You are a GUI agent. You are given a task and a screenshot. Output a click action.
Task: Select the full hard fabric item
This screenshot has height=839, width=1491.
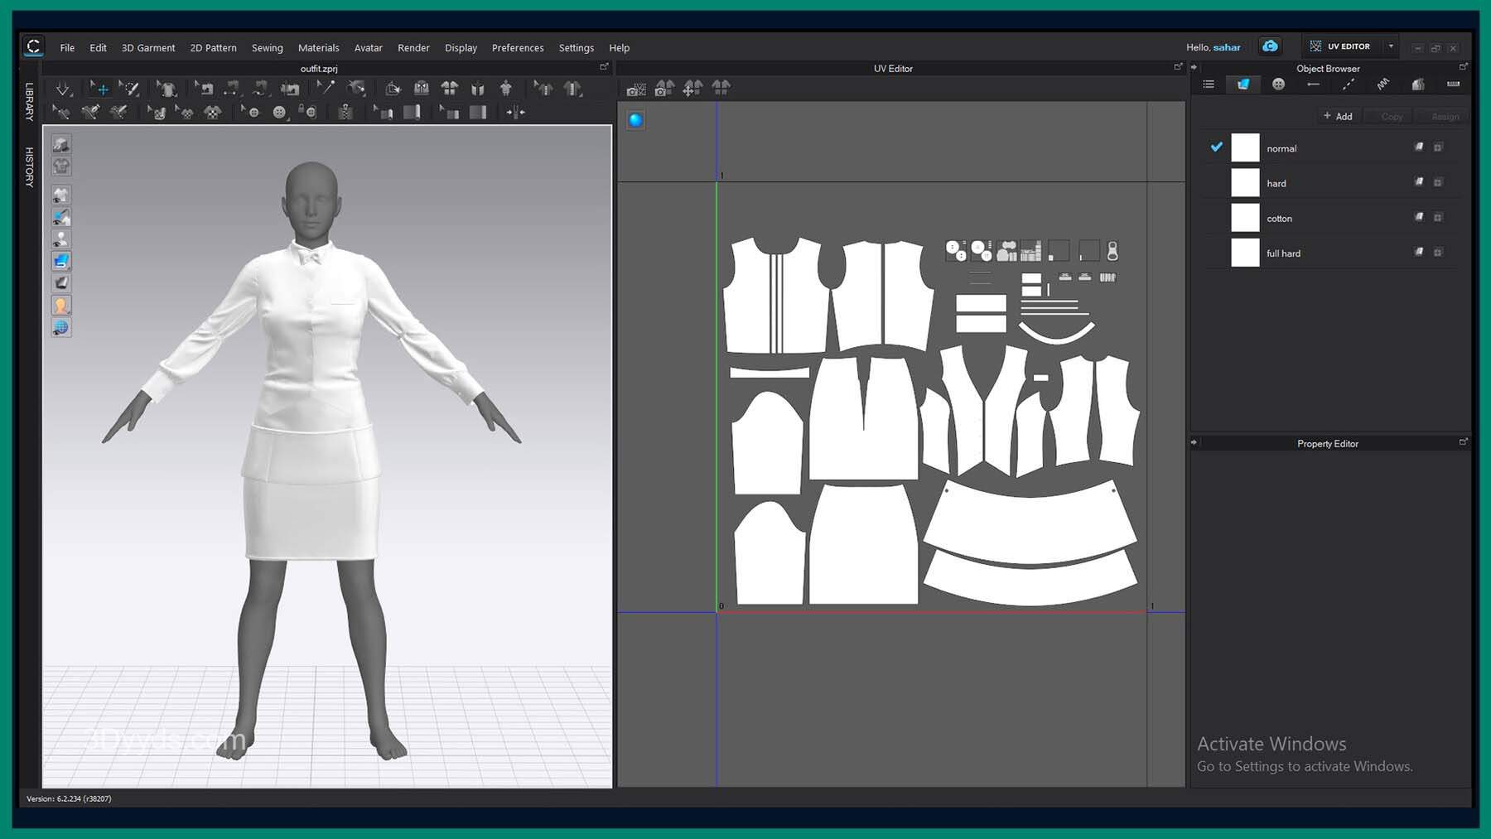1283,253
